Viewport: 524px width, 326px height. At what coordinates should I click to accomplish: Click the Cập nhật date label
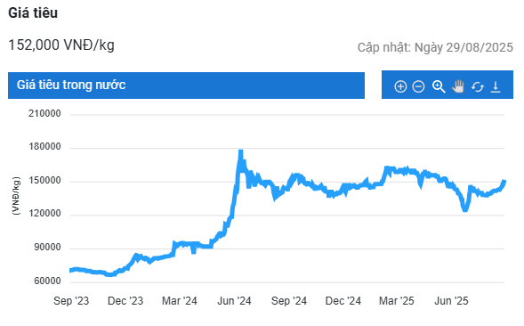435,47
